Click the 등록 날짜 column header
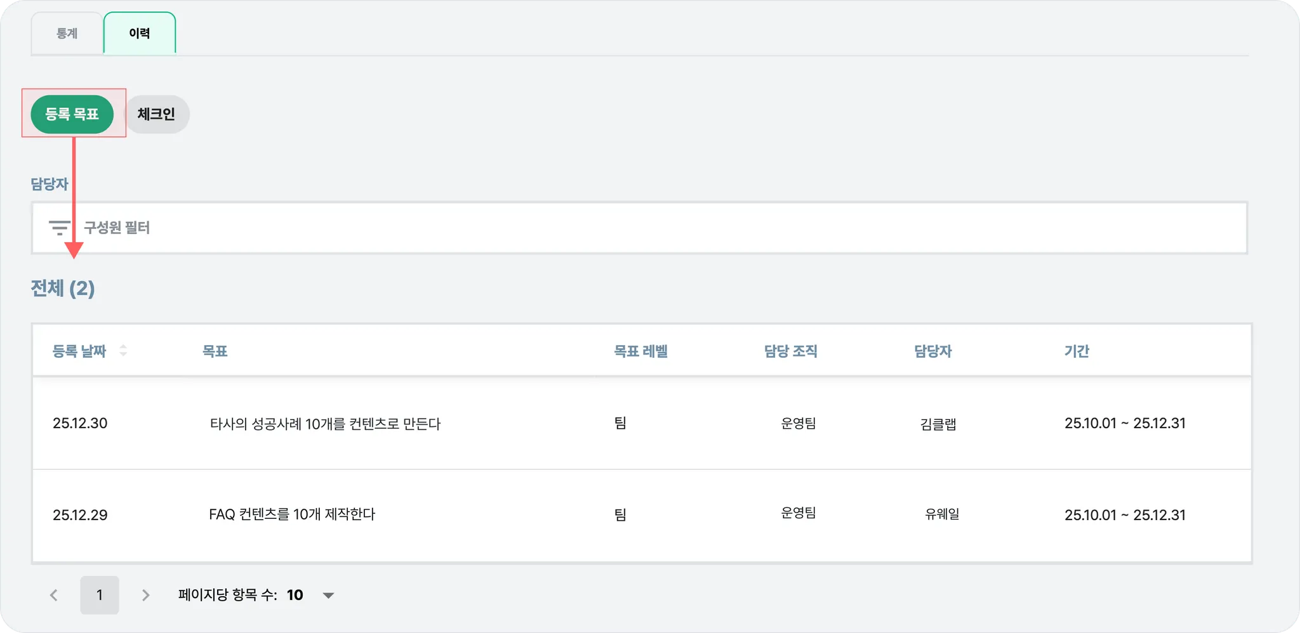Image resolution: width=1300 pixels, height=633 pixels. [x=79, y=351]
